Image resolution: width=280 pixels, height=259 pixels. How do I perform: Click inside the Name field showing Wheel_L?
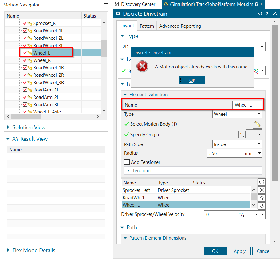[247, 105]
